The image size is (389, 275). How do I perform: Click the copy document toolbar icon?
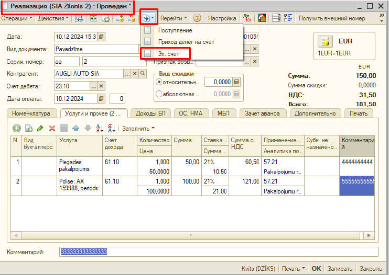(106, 18)
